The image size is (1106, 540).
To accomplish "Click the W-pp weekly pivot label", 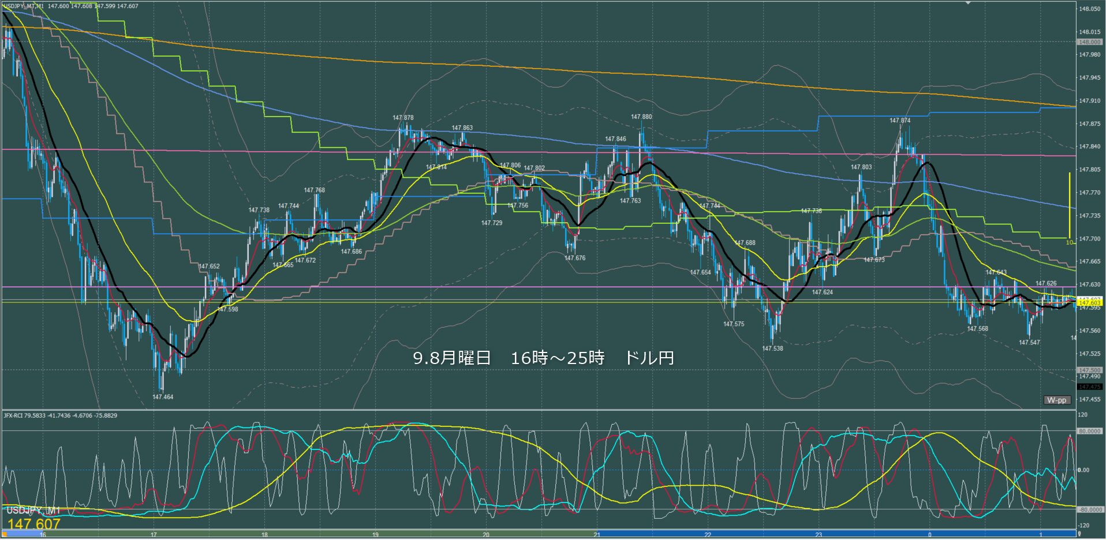I will pyautogui.click(x=1057, y=400).
